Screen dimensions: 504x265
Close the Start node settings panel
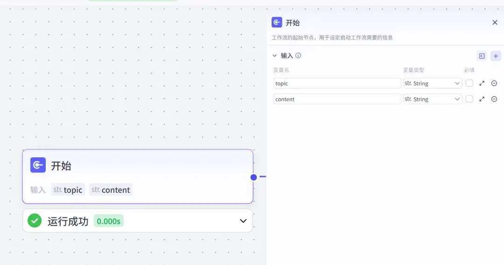click(495, 22)
